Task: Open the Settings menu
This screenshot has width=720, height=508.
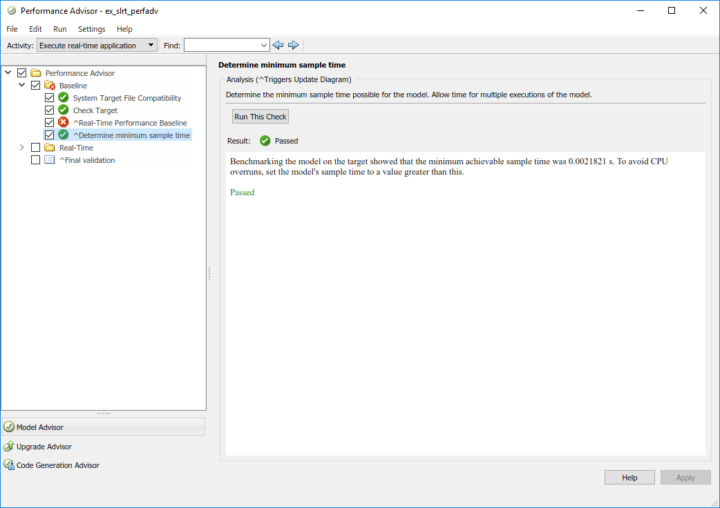Action: [x=91, y=29]
